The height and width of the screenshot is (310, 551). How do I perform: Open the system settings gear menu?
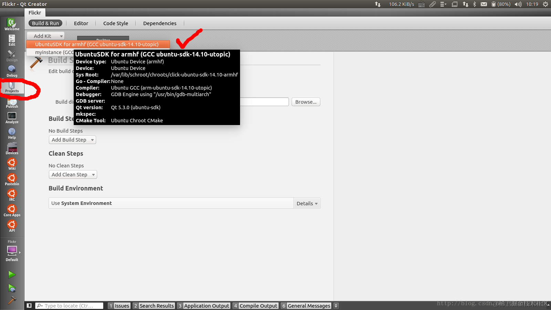pos(545,4)
